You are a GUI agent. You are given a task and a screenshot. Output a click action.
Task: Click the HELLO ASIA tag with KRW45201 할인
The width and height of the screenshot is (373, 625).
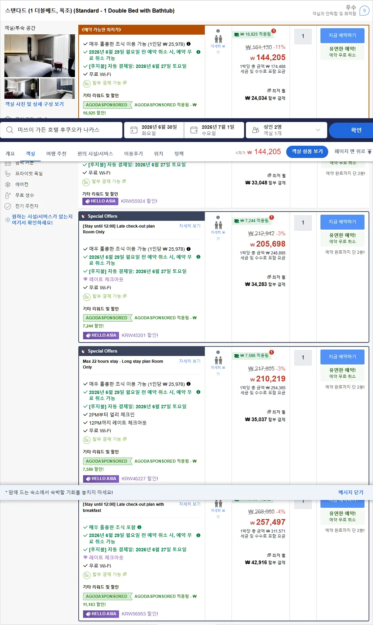pyautogui.click(x=101, y=335)
